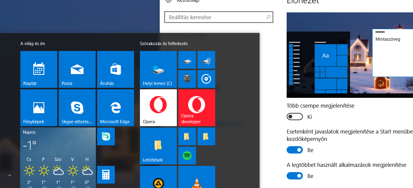Open the Fényképek photos tile
Image resolution: width=413 pixels, height=188 pixels.
[39, 108]
